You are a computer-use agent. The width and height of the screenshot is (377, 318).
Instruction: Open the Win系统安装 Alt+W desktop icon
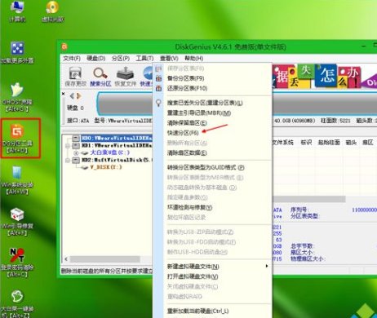17,180
